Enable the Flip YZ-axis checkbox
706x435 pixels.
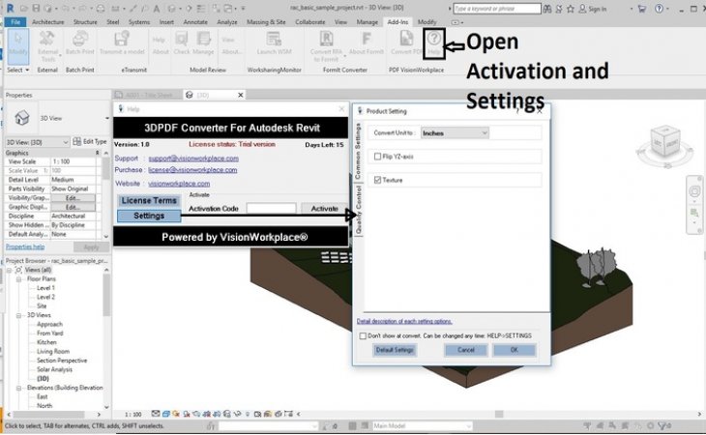click(x=377, y=157)
